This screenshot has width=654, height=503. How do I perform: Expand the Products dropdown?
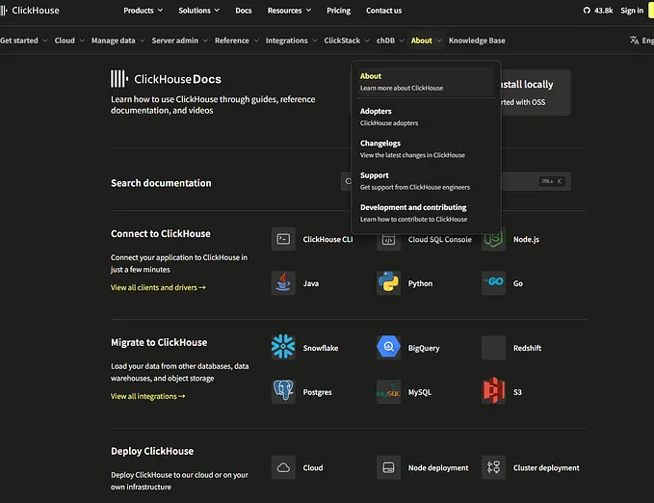[x=144, y=11]
